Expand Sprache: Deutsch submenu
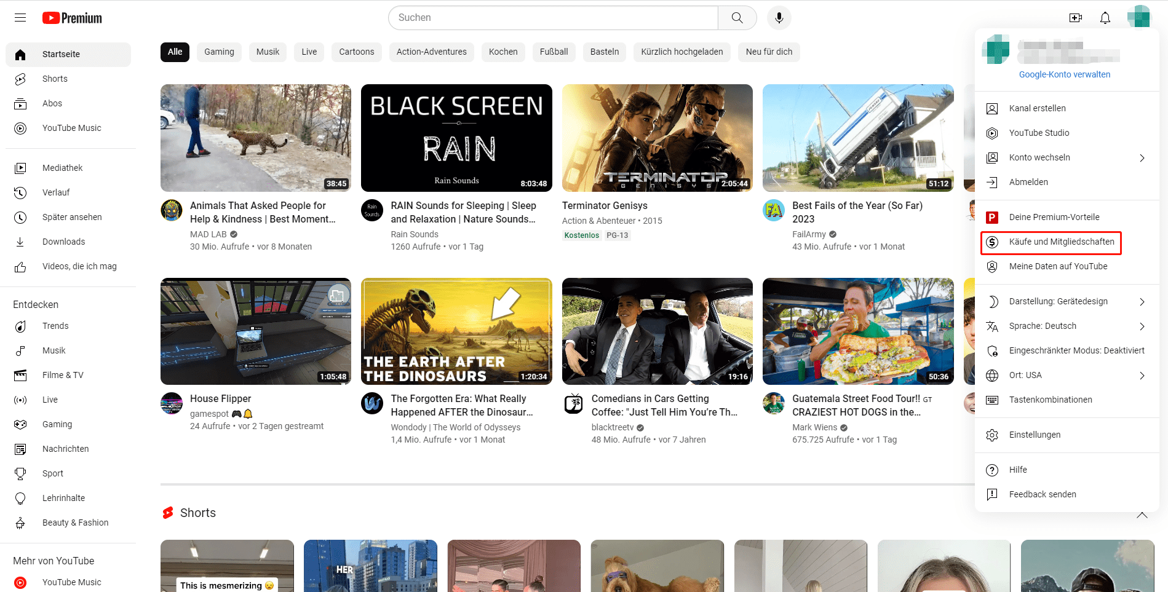The image size is (1168, 592). (1067, 326)
